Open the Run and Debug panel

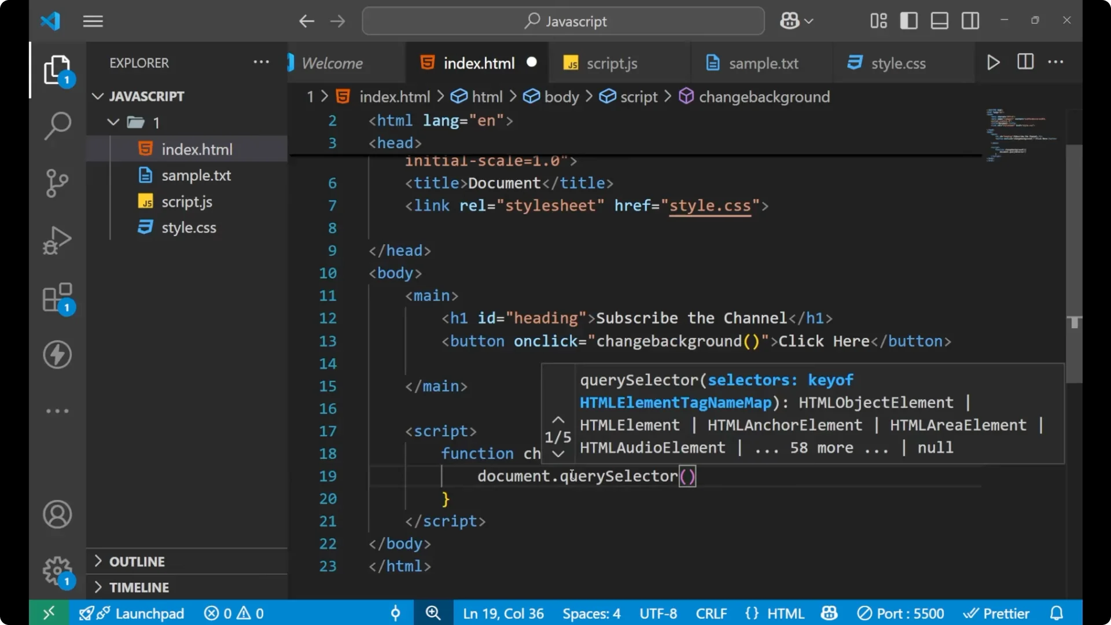pos(57,240)
